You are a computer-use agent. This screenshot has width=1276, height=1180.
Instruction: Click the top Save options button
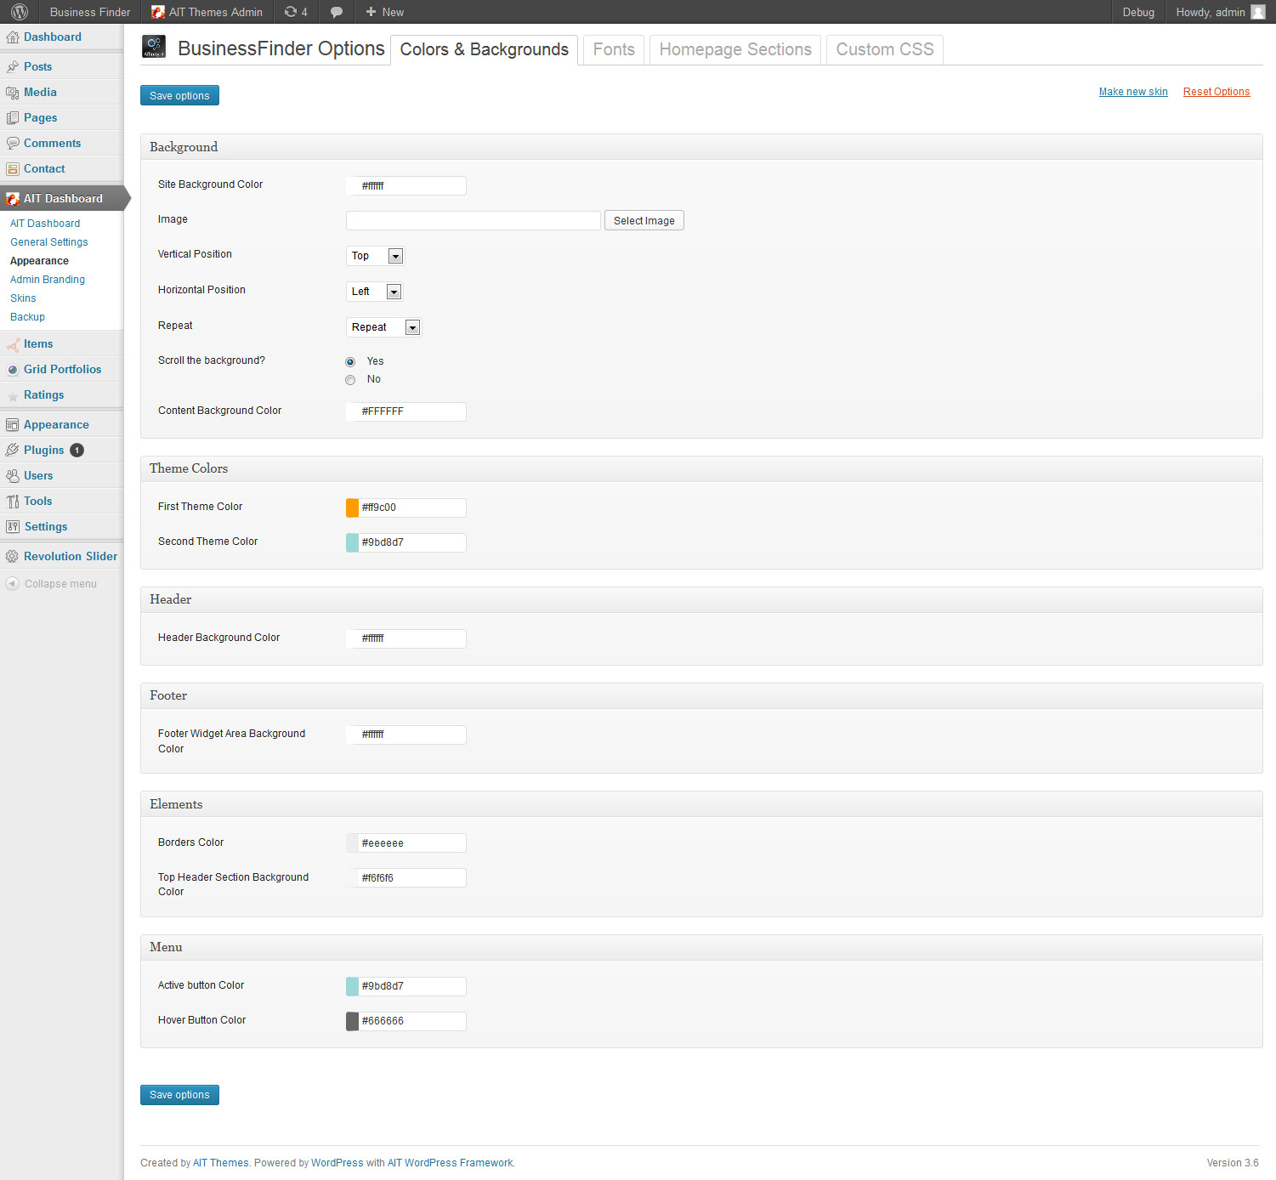coord(179,95)
